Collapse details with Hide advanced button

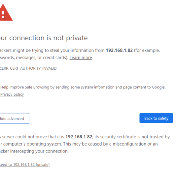[x=15, y=118]
